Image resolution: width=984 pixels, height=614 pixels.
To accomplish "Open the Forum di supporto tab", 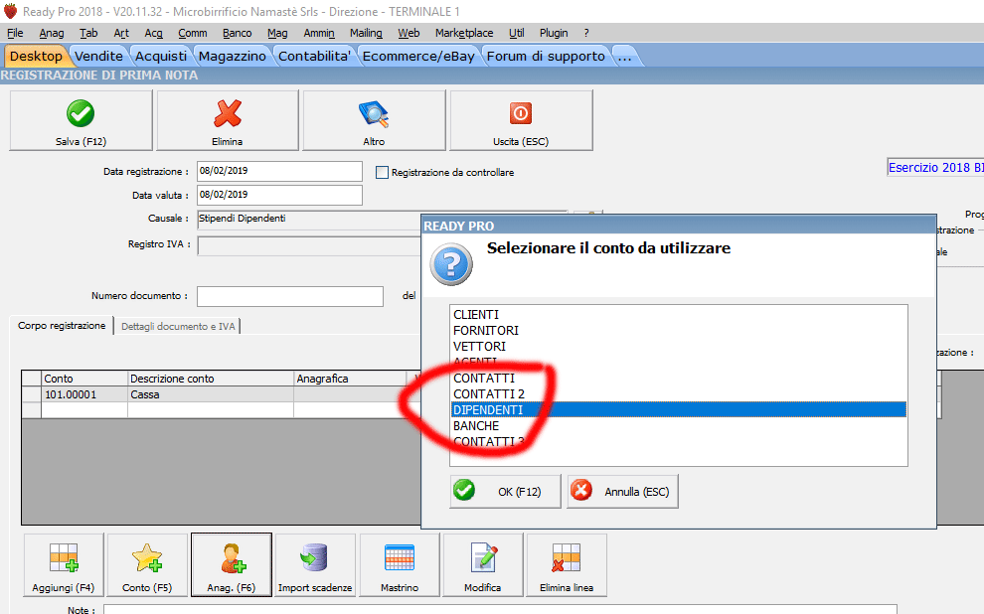I will [x=546, y=56].
